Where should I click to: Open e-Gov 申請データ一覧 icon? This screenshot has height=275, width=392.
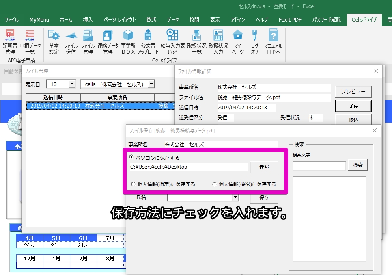click(x=30, y=41)
